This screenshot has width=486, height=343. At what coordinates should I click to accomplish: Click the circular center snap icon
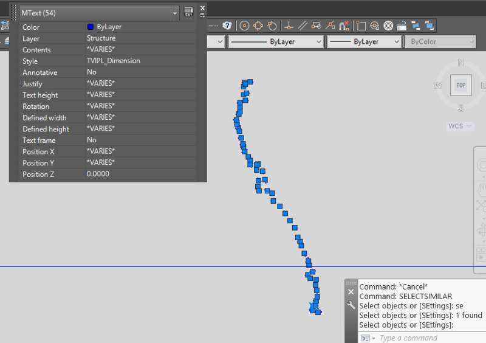[x=245, y=26]
